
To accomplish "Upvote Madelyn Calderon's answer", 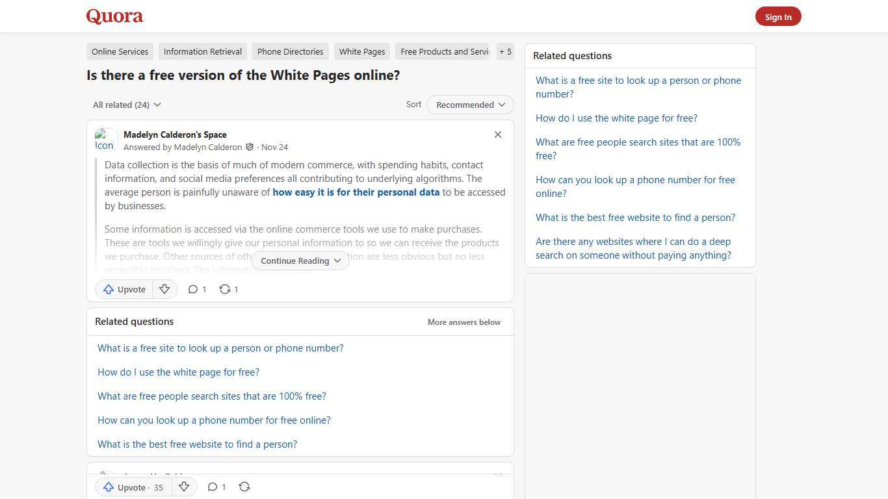I will tap(124, 289).
